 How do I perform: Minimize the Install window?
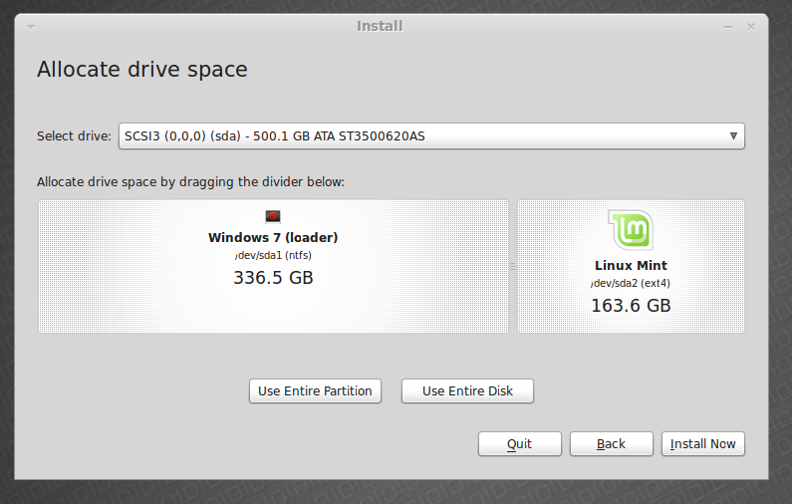point(728,27)
